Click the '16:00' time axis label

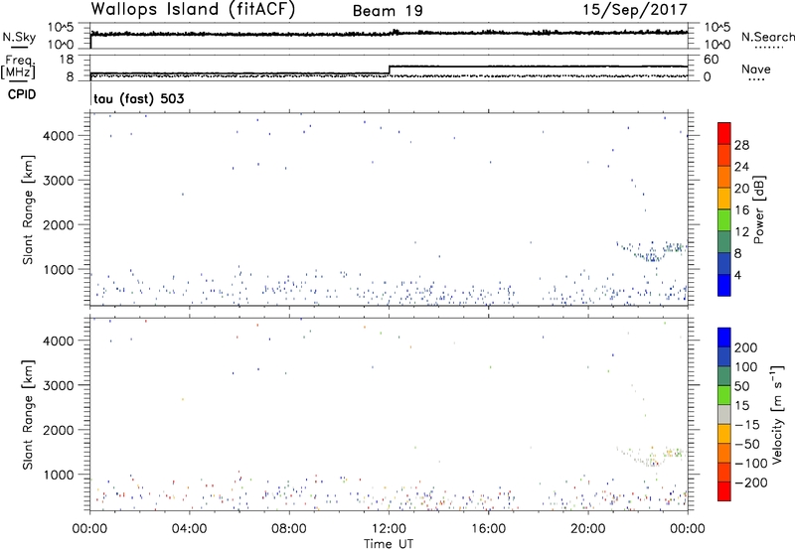[x=488, y=529]
